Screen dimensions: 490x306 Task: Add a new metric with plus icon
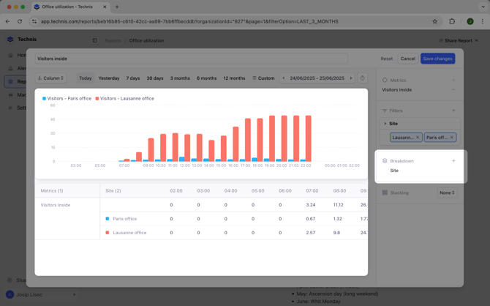click(x=453, y=81)
